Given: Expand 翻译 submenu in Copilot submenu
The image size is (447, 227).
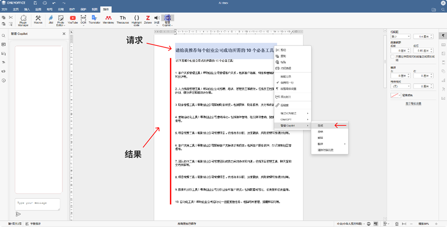Looking at the screenshot, I should [330, 144].
